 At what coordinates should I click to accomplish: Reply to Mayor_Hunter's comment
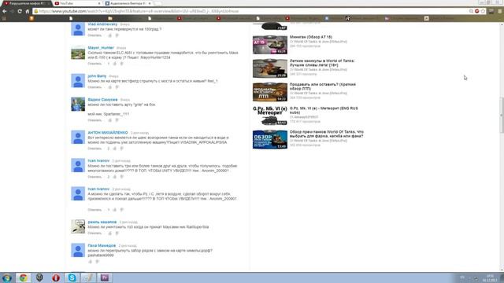pyautogui.click(x=94, y=64)
